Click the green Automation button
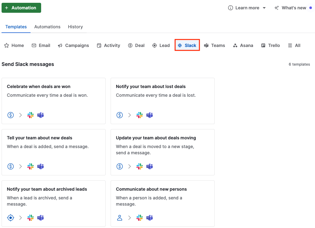 coord(21,8)
